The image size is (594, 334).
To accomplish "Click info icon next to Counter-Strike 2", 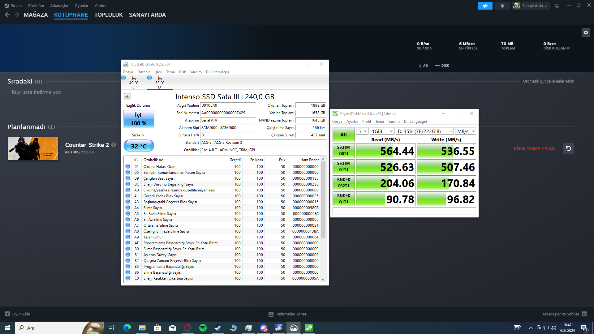I will click(x=114, y=145).
